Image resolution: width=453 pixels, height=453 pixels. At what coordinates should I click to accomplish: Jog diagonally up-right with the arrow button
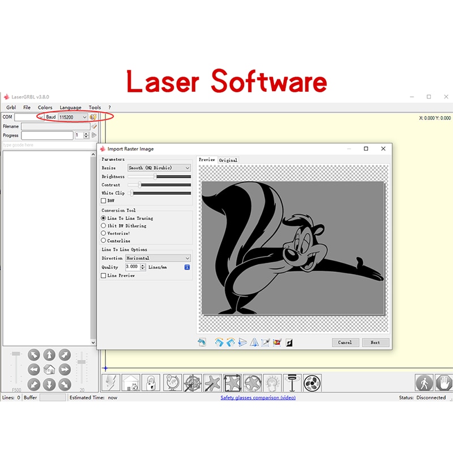coord(65,355)
